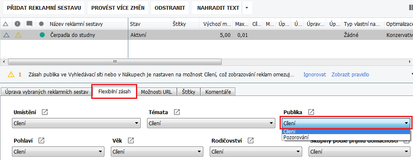Click right arrow of horizontal scrollbar
Viewport: 413px width, 160px height.
coord(410,62)
